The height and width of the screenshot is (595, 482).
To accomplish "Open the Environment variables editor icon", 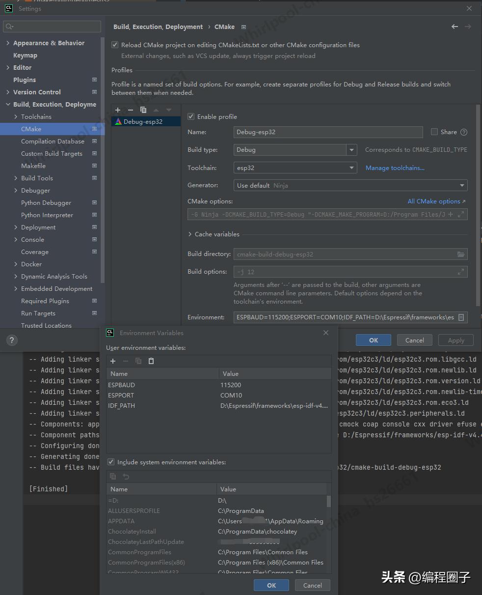I will click(x=460, y=317).
